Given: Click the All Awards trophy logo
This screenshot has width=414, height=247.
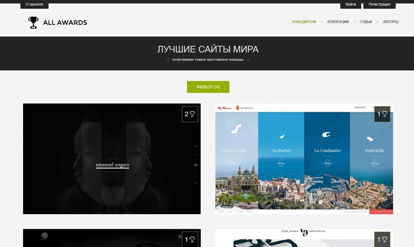Looking at the screenshot, I should [33, 22].
